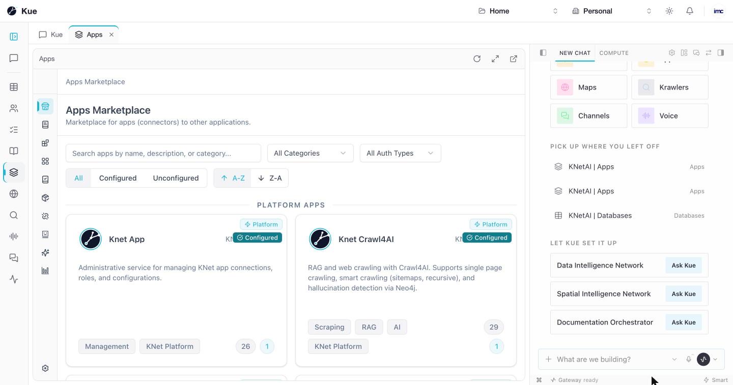This screenshot has width=733, height=385.
Task: Open the Maps tile in the chat panel
Action: [589, 87]
